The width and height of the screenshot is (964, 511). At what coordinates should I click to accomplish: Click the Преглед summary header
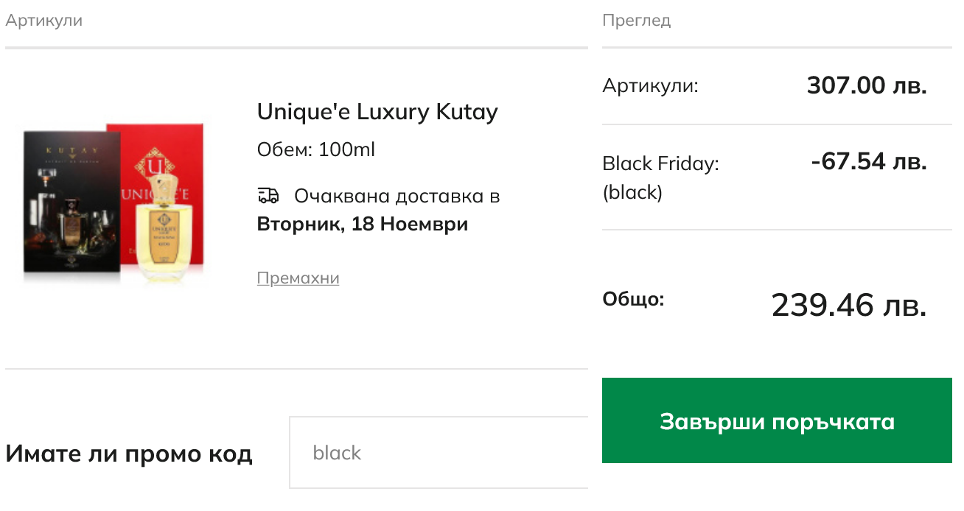pos(636,21)
